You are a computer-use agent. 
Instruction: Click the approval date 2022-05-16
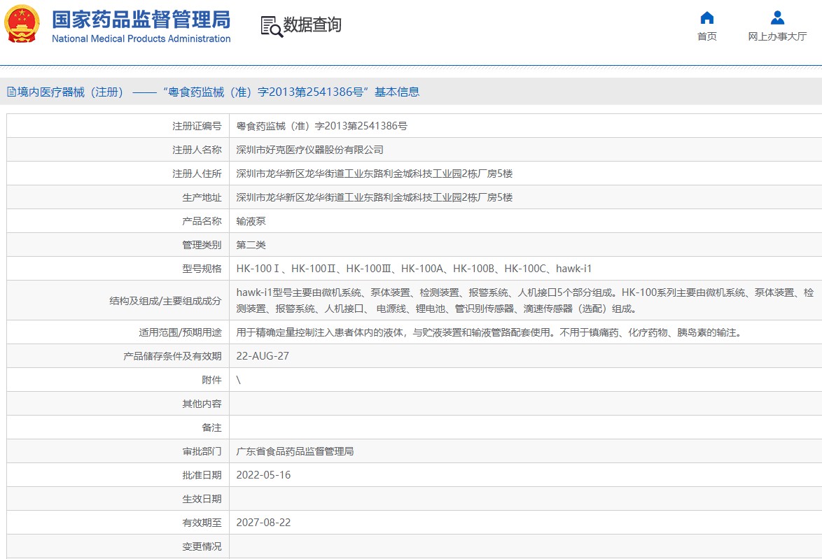click(263, 475)
